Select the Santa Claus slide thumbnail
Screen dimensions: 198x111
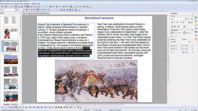click(x=11, y=34)
